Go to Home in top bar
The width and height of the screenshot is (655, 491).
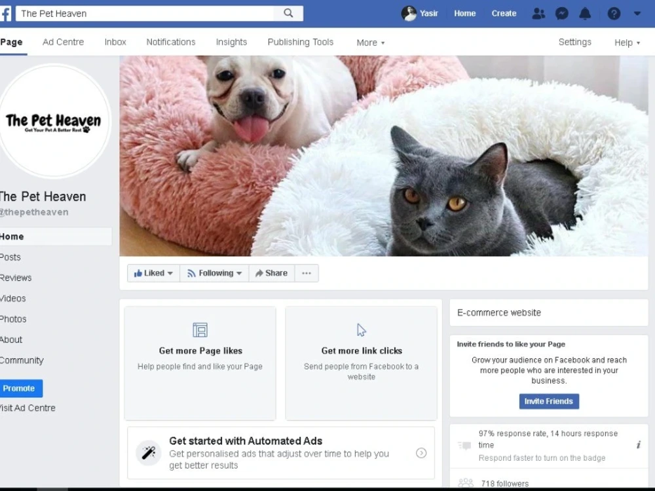[x=464, y=13]
